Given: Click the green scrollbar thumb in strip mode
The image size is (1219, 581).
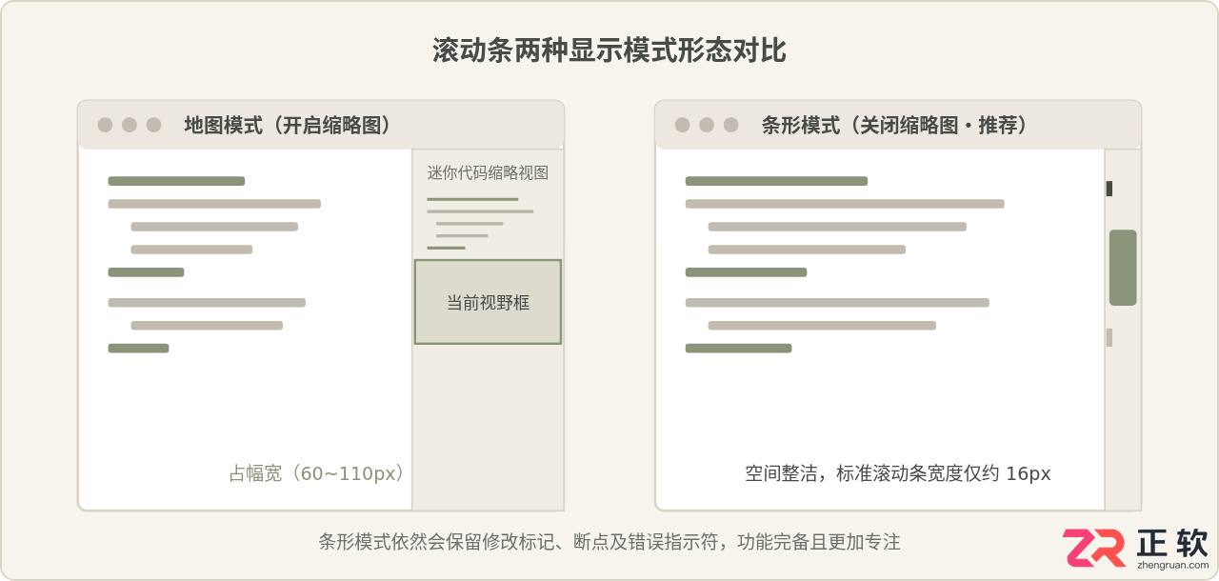Looking at the screenshot, I should pos(1123,268).
